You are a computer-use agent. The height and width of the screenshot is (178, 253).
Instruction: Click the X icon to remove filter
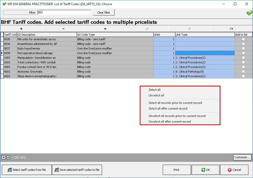pyautogui.click(x=4, y=157)
